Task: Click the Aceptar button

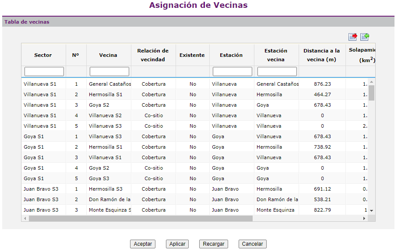Action: click(143, 244)
